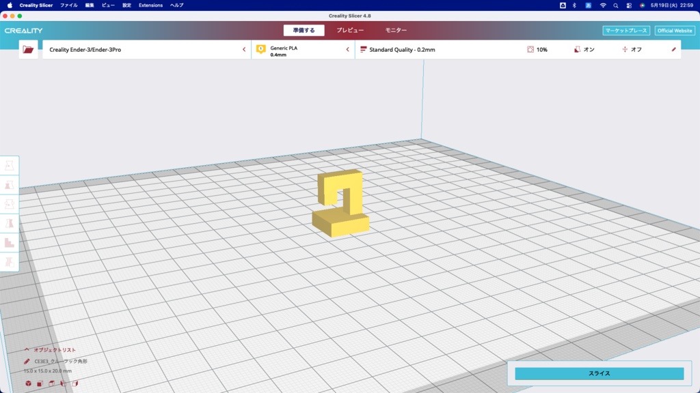700x393 pixels.
Task: Select the Support Blocker tool
Action: point(10,261)
